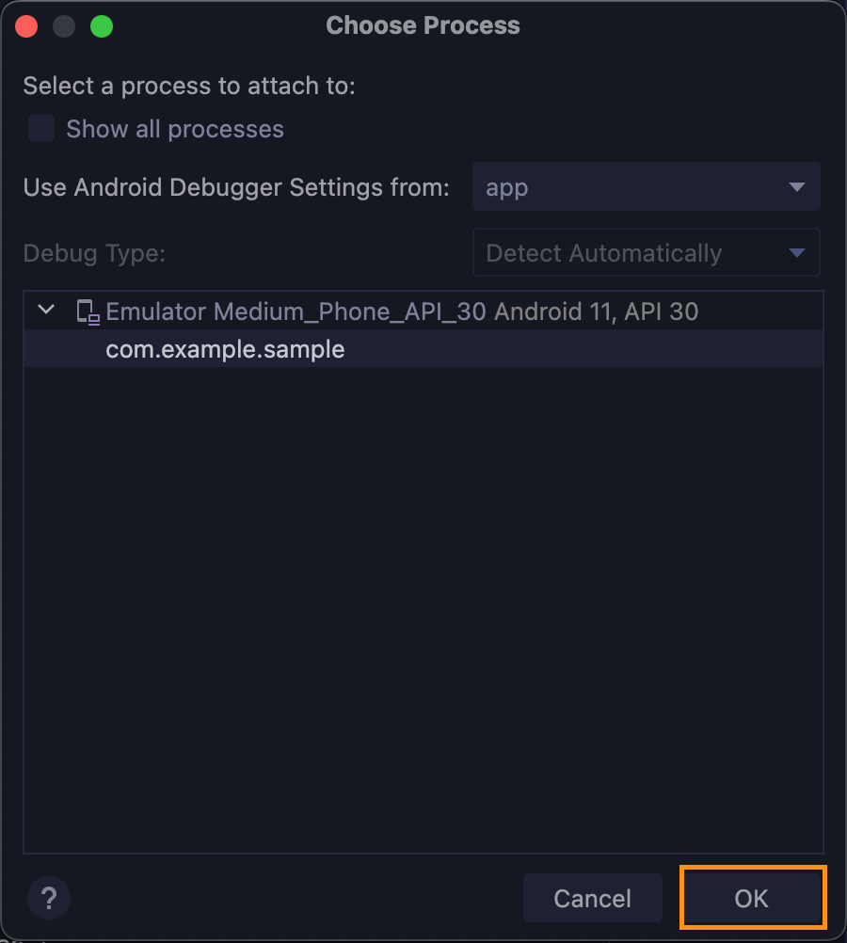Click the green zoom window icon
Image resolution: width=847 pixels, height=943 pixels.
coord(102,25)
